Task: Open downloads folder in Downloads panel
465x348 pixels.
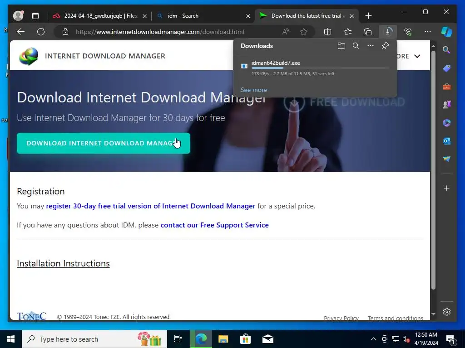Action: point(341,46)
